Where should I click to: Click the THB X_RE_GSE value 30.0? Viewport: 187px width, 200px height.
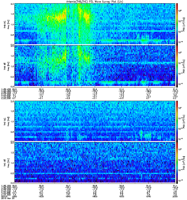41,89
